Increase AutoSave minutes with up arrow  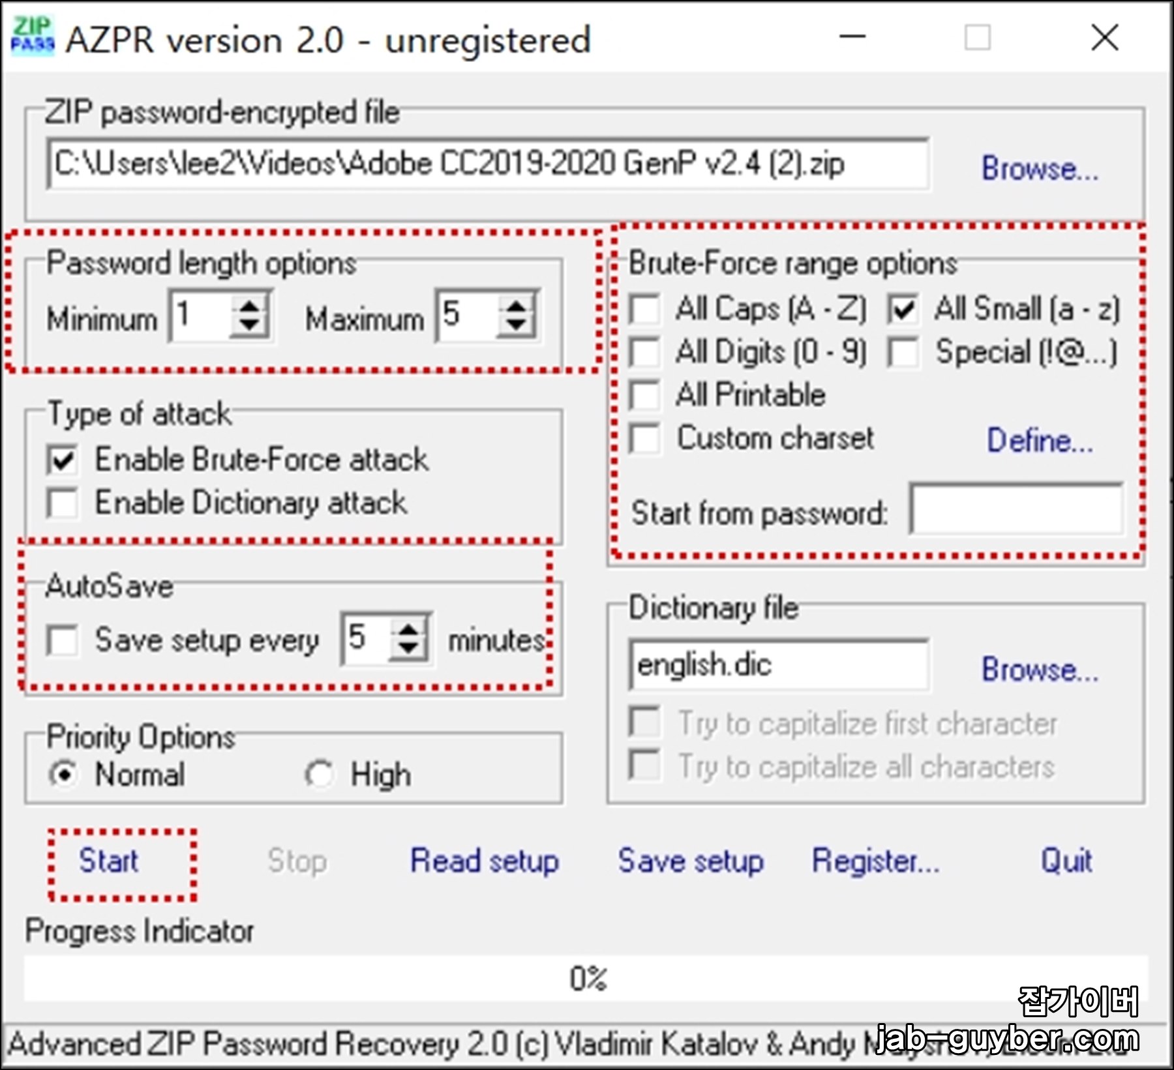click(x=409, y=630)
